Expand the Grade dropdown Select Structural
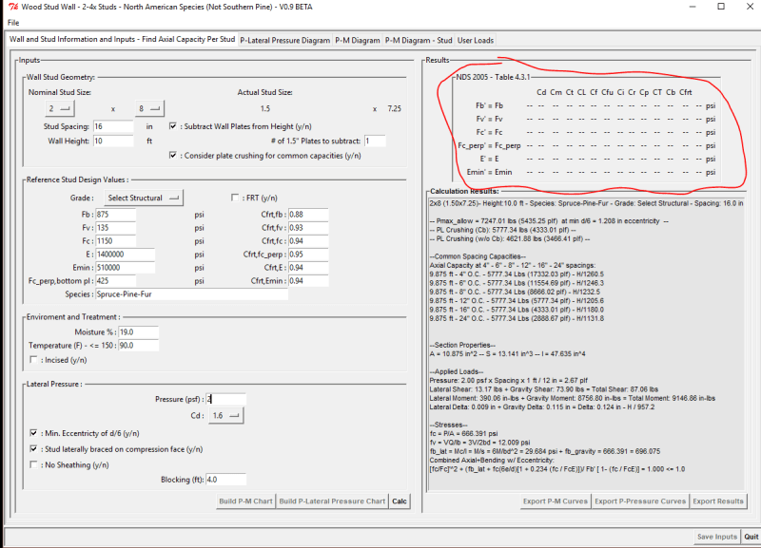This screenshot has height=548, width=761. [x=144, y=198]
